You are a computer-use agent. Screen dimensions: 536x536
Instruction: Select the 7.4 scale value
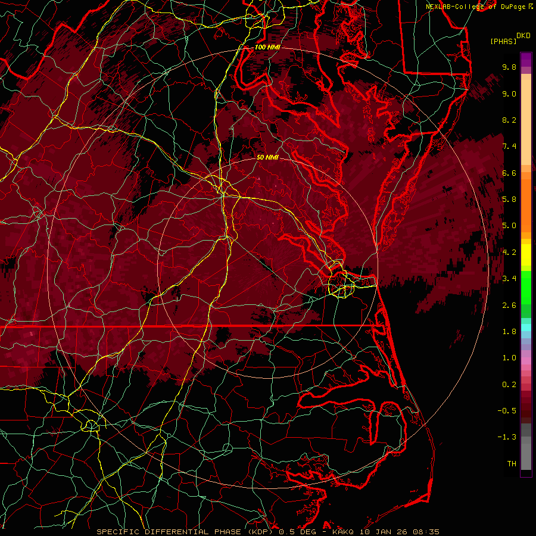[x=509, y=147]
